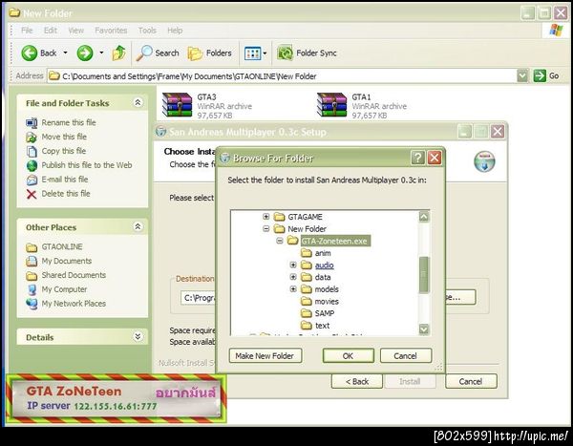The width and height of the screenshot is (573, 446).
Task: Select the GTA3 WinRAR archive icon
Action: [x=178, y=105]
